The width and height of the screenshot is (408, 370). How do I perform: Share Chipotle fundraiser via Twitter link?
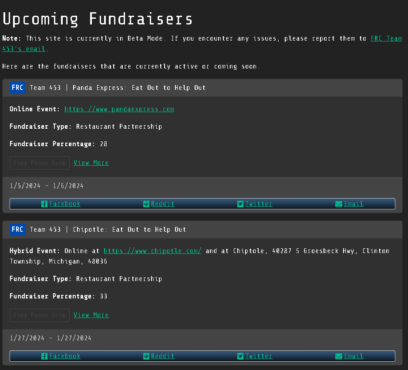click(259, 356)
